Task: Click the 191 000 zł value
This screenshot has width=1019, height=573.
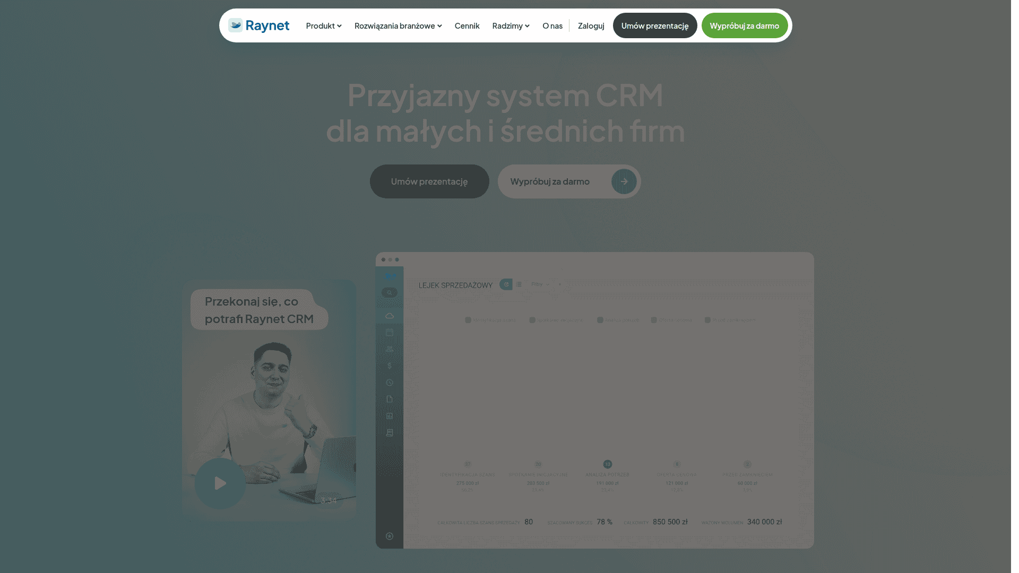Action: coord(608,483)
